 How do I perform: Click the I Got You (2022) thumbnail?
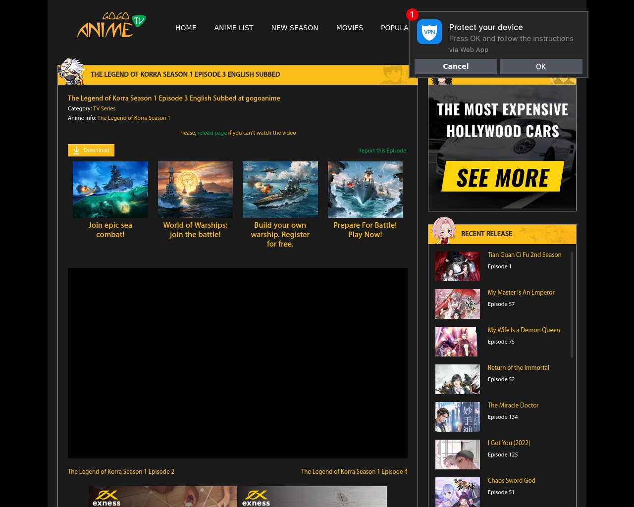(458, 455)
